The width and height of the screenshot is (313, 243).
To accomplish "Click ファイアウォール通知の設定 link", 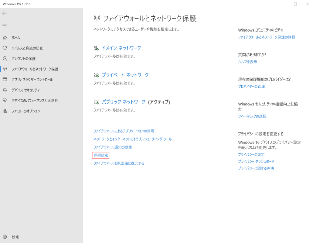I will [113, 147].
